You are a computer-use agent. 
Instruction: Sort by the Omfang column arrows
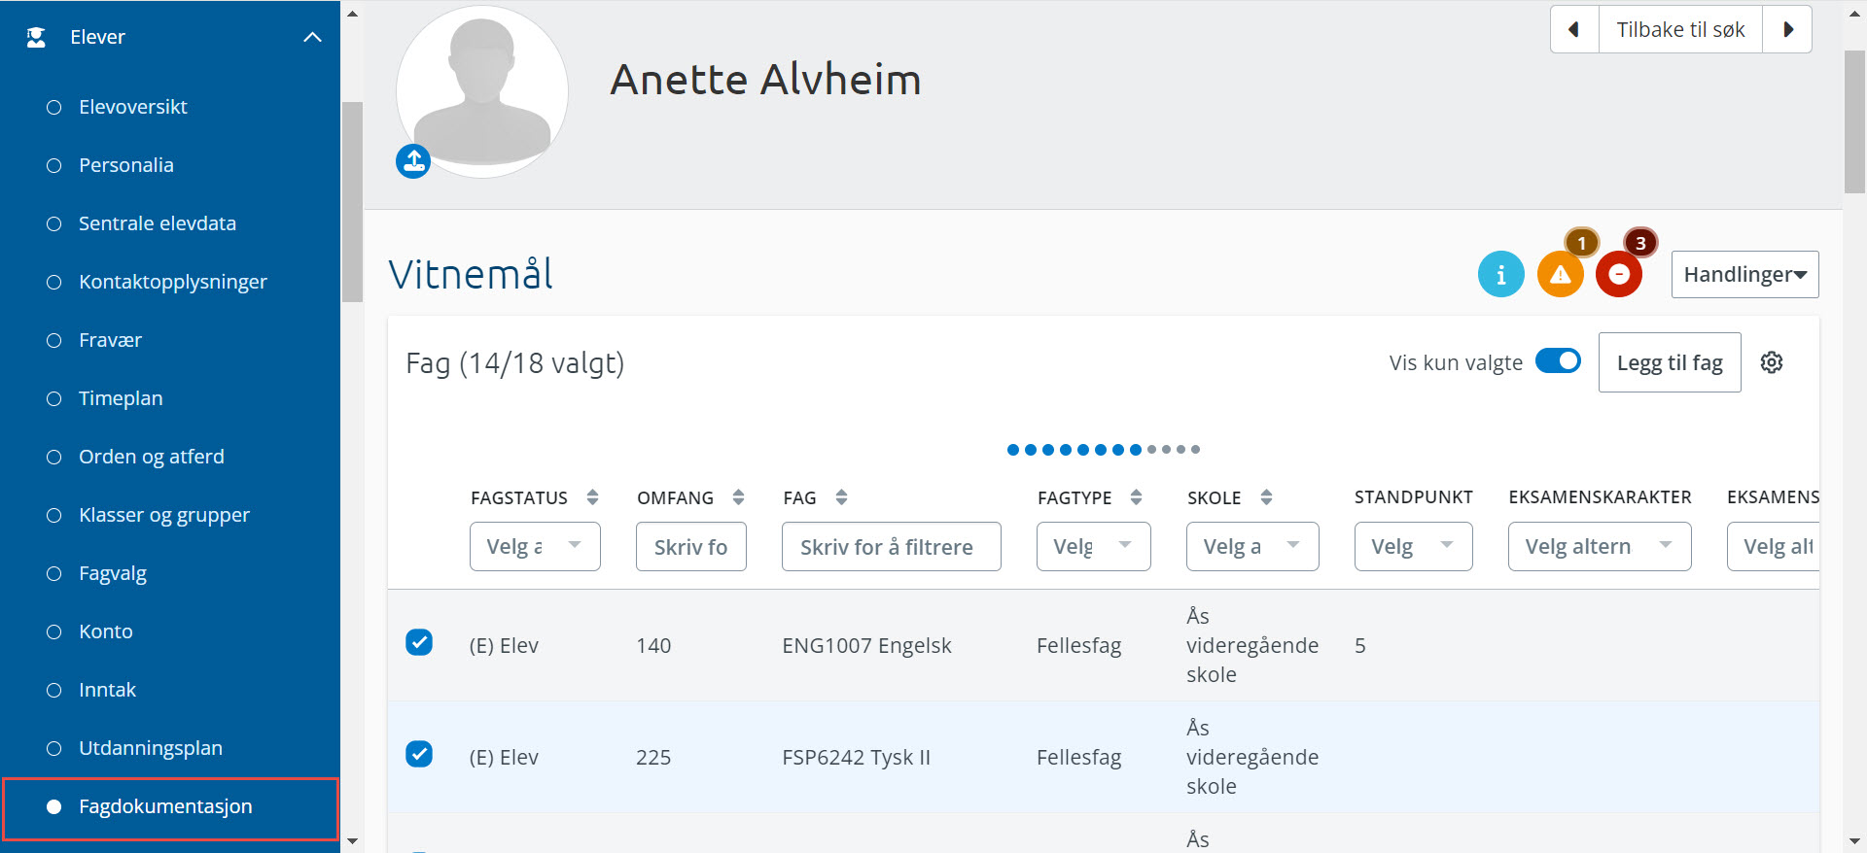tap(738, 497)
